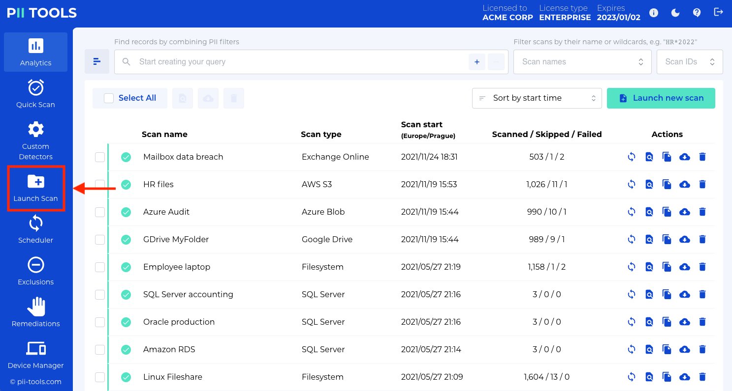The image size is (732, 391).
Task: Duplicate the GDrive MyFolder scan
Action: 667,239
